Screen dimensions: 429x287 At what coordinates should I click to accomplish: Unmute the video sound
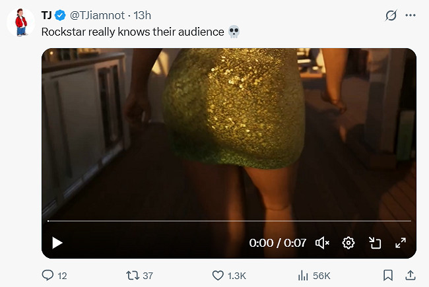[x=323, y=243]
